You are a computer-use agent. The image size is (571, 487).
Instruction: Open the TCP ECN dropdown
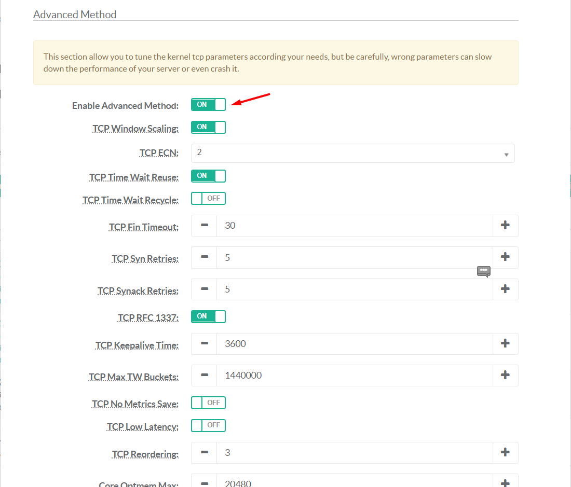[352, 153]
